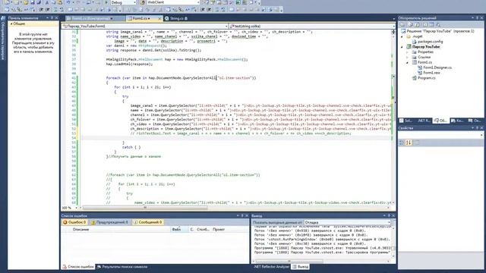
Task: Open the .NET Reflector Analyzer tab
Action: pyautogui.click(x=272, y=267)
